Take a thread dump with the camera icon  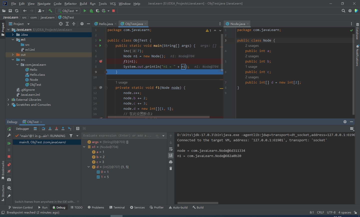pyautogui.click(x=9, y=179)
